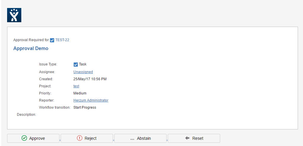
Task: Click the three-dots Abstain icon
Action: coord(132,139)
